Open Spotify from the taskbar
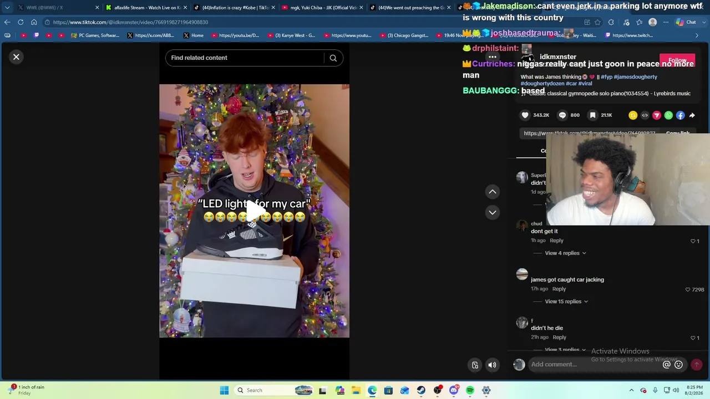Image resolution: width=710 pixels, height=399 pixels. click(470, 390)
